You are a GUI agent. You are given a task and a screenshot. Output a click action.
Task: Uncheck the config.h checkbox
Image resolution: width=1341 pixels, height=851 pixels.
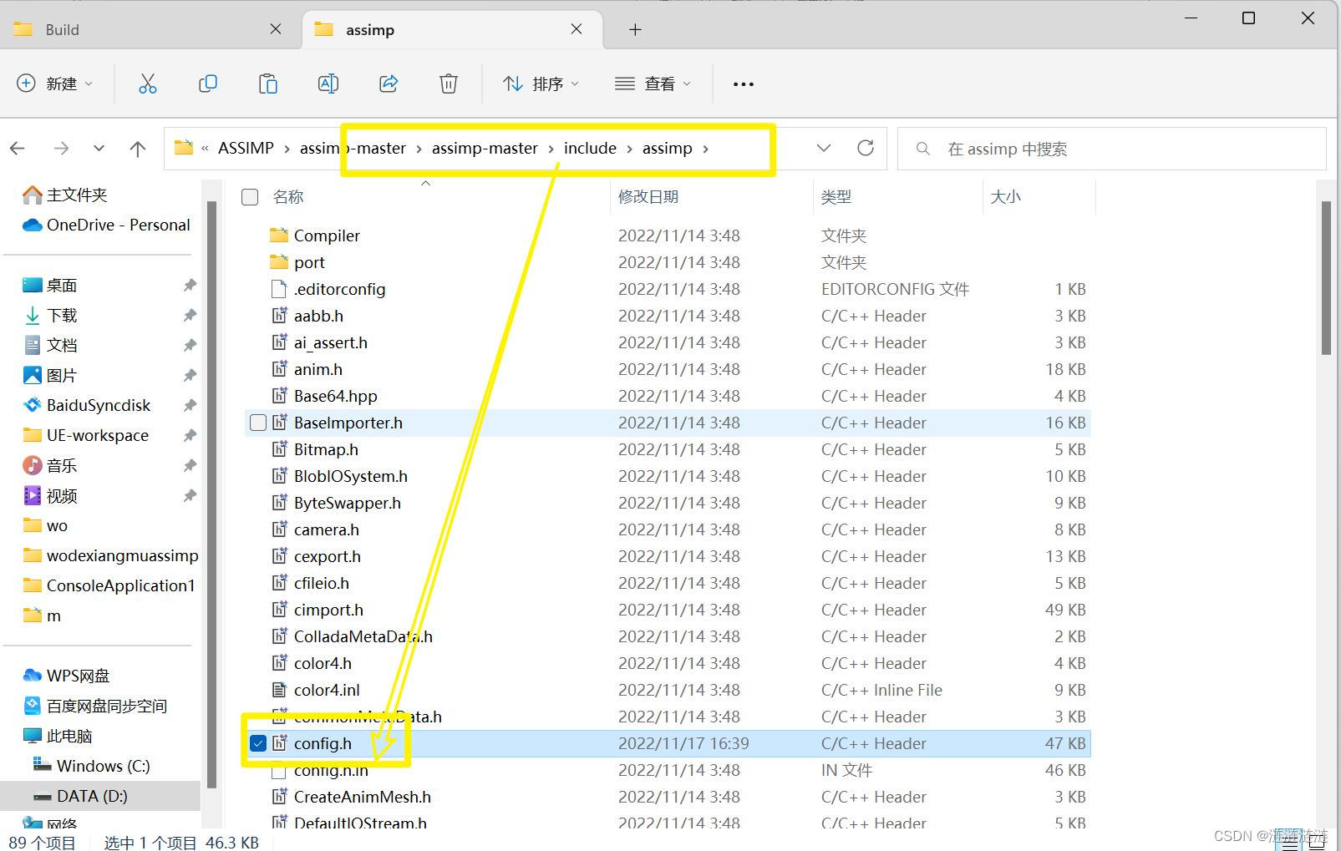tap(258, 743)
